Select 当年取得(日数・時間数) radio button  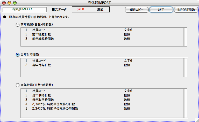18,85
